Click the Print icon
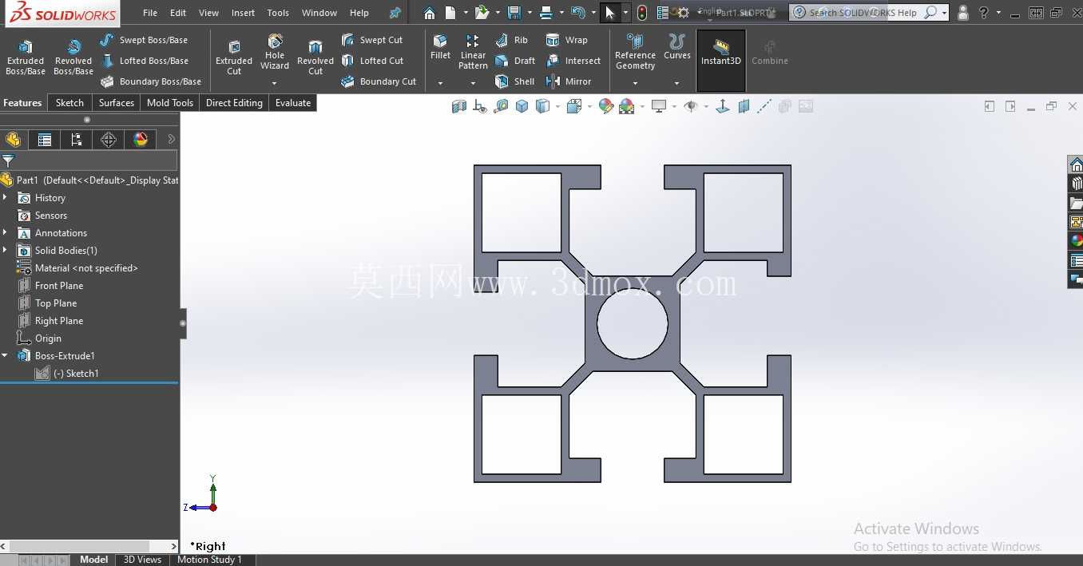 [x=546, y=13]
